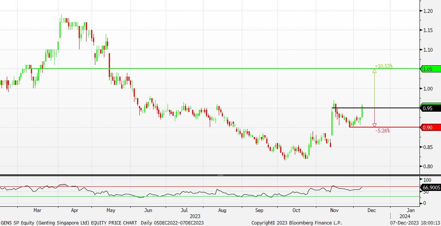Click the 1.20 price axis label
The width and height of the screenshot is (441, 226).
(427, 11)
